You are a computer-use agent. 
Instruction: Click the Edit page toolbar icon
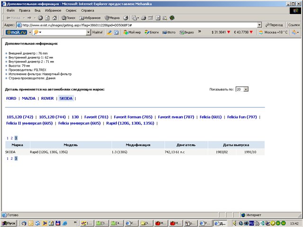pos(151,18)
